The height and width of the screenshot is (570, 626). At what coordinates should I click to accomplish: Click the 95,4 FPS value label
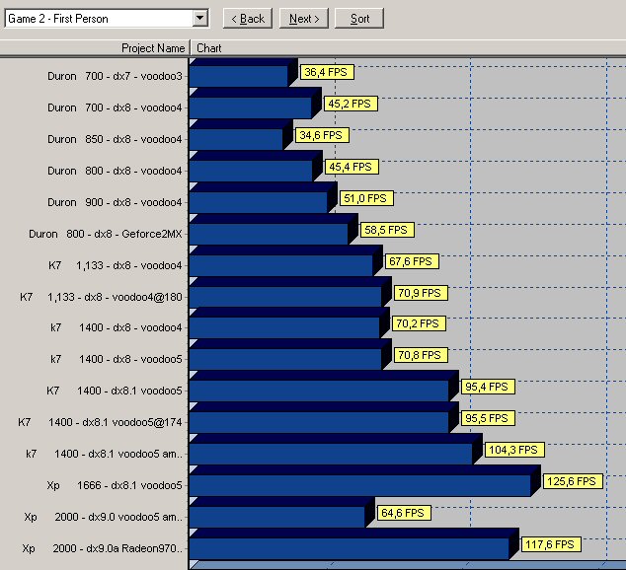[488, 387]
